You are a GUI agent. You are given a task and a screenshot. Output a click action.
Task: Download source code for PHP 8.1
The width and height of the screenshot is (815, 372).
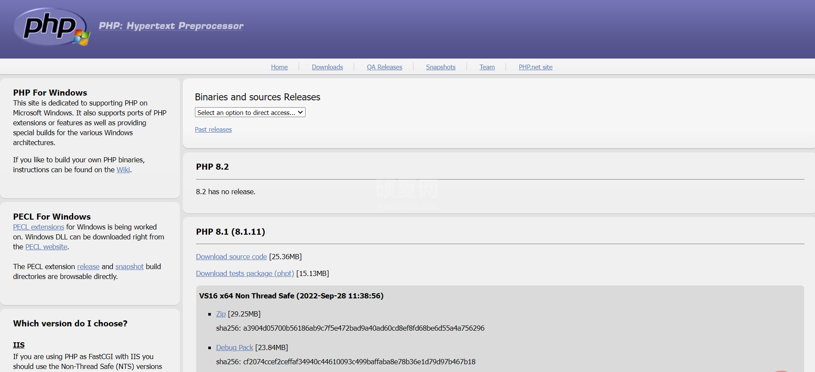click(232, 257)
